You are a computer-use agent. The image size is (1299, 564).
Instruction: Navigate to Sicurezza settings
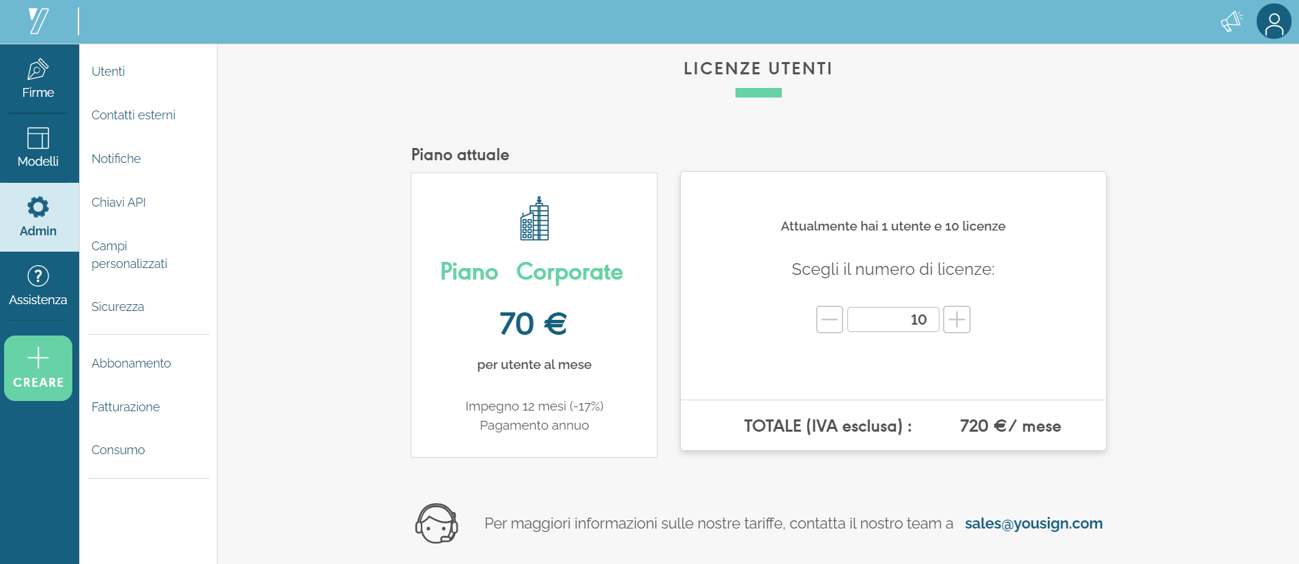117,307
